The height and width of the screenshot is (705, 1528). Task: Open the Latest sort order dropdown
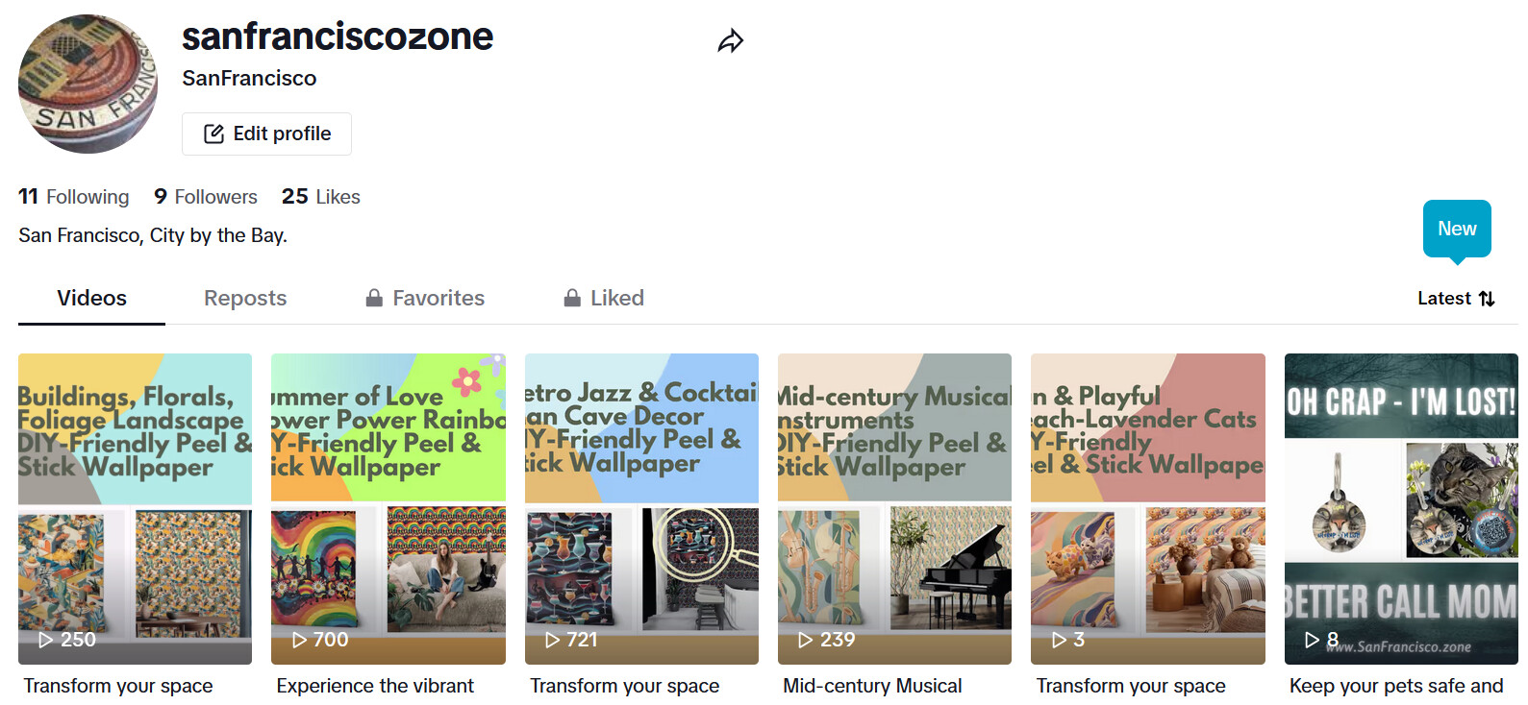coord(1456,299)
